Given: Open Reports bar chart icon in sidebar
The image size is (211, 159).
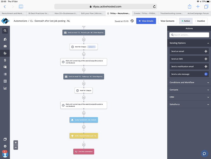Looking at the screenshot, I should (5, 88).
